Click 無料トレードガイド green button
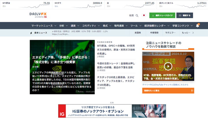The width and height of the screenshot is (208, 121). click(x=162, y=16)
